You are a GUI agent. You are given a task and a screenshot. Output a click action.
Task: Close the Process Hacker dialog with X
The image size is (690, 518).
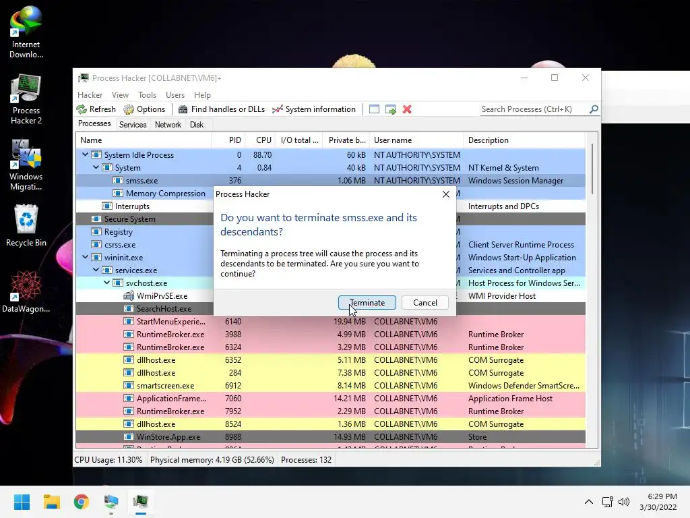(446, 194)
